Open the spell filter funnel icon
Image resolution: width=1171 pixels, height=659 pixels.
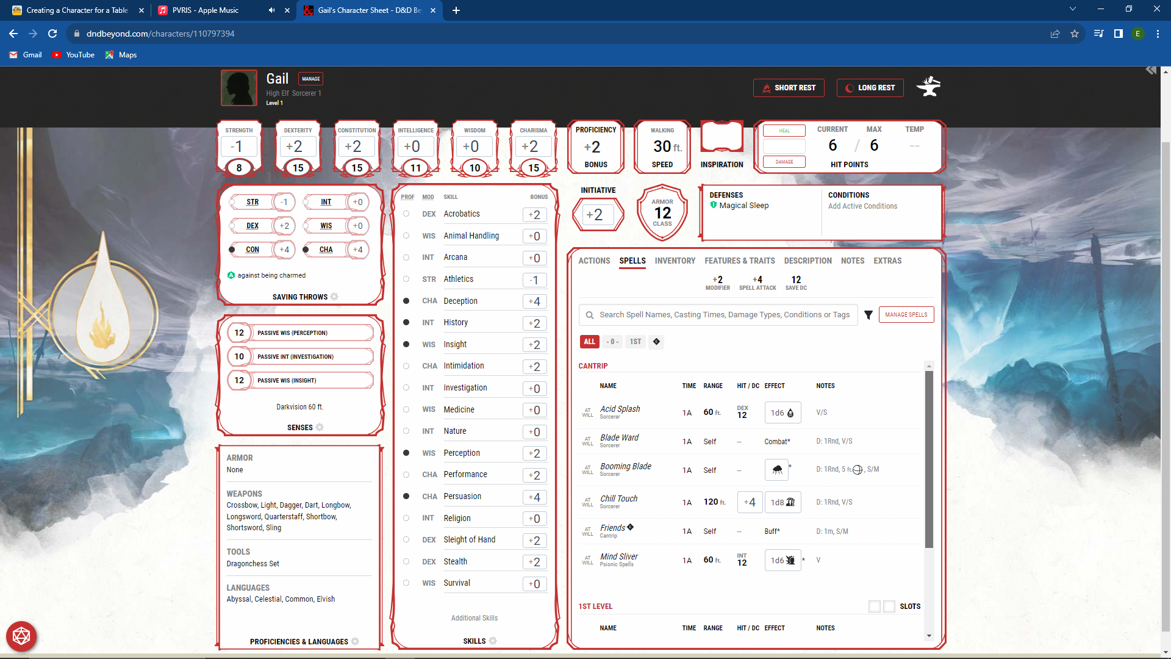(x=868, y=315)
